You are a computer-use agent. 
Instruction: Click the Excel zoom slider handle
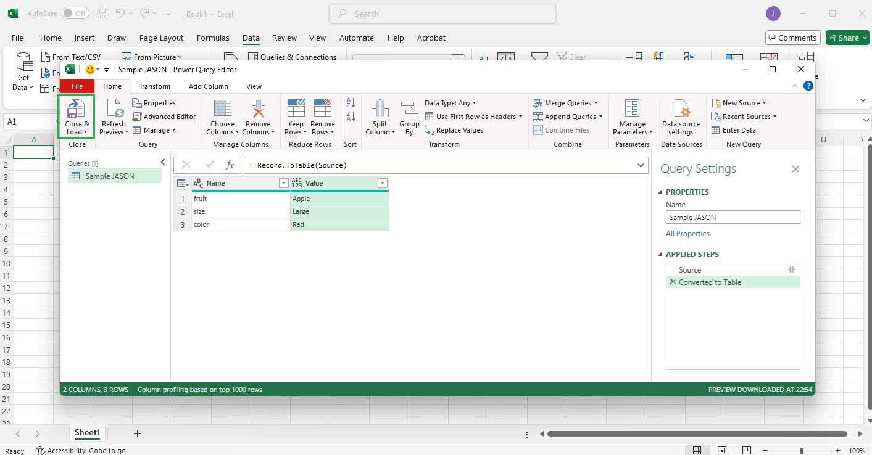[802, 451]
